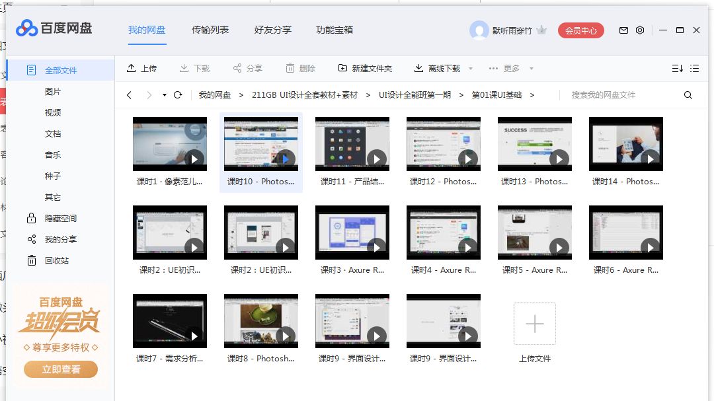Select video 课时10 - Photos thumbnail
The width and height of the screenshot is (714, 401).
[x=261, y=144]
